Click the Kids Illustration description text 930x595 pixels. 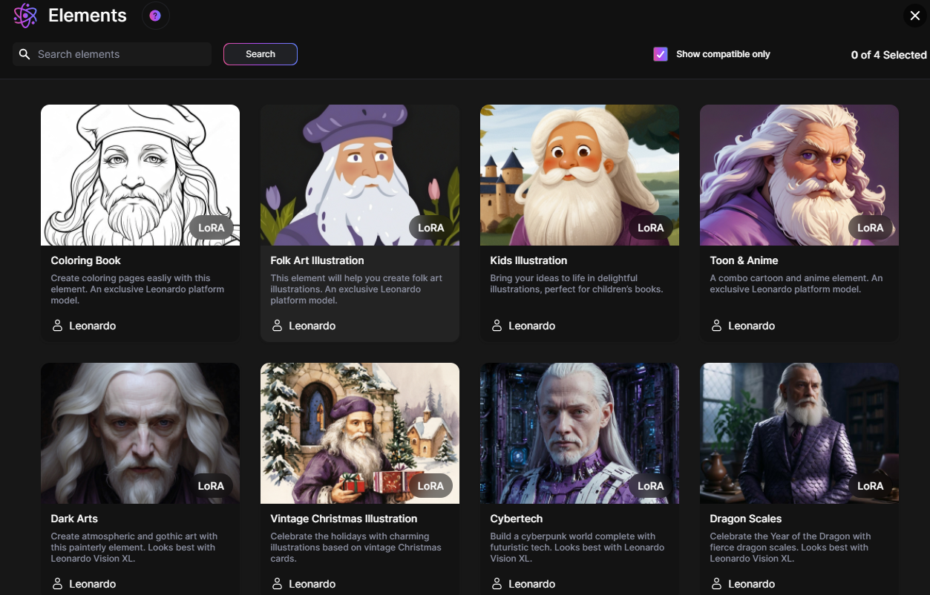coord(577,283)
